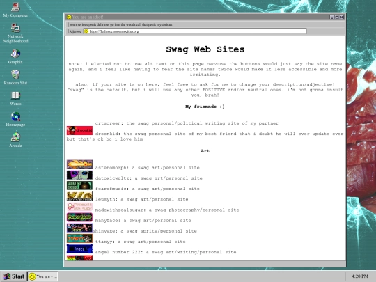Click the angel number 222 button image
The image size is (376, 282).
coord(79,249)
